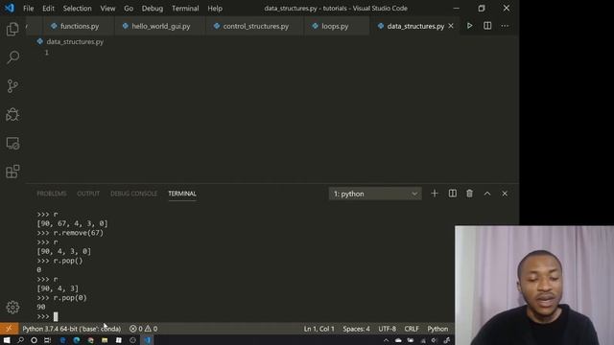Open the Go menu

tap(129, 9)
